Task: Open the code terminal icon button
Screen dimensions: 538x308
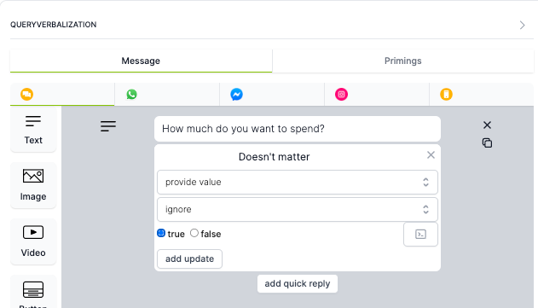Action: (420, 234)
